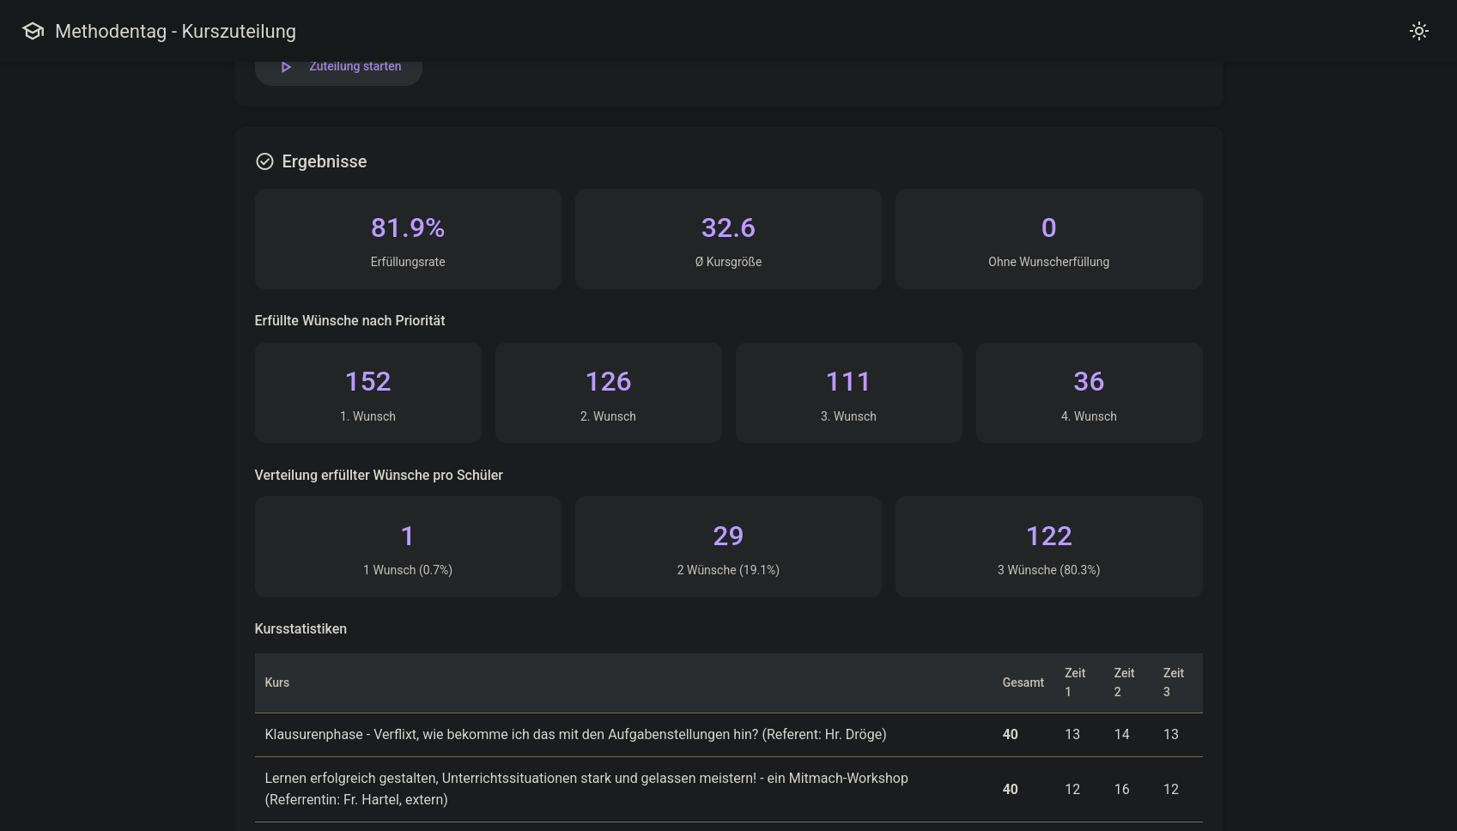Click the checkmark circle icon next to Ergebnisse
This screenshot has width=1457, height=831.
[x=264, y=161]
